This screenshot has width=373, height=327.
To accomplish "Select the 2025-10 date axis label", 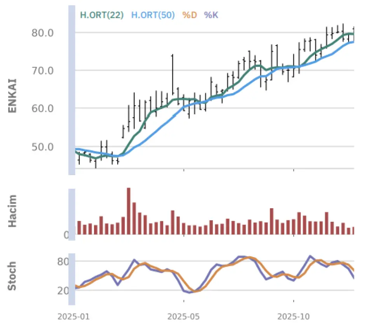I will pyautogui.click(x=294, y=317).
